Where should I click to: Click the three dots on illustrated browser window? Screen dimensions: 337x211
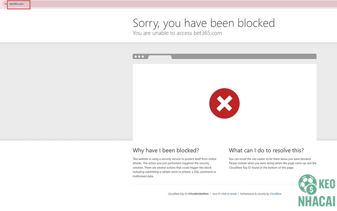point(139,57)
